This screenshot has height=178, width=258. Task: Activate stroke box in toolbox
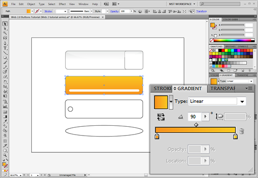pos(6,166)
